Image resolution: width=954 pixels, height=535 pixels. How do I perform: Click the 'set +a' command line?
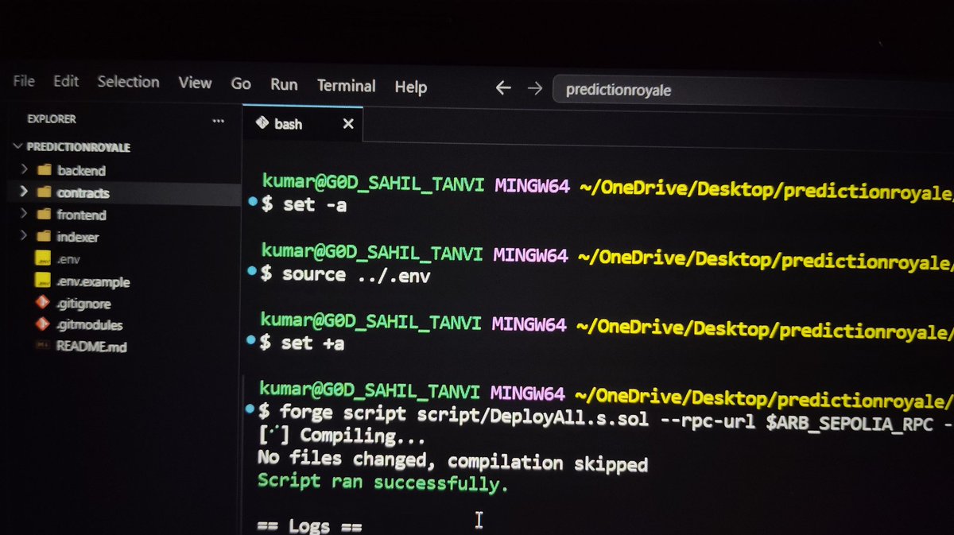point(301,343)
